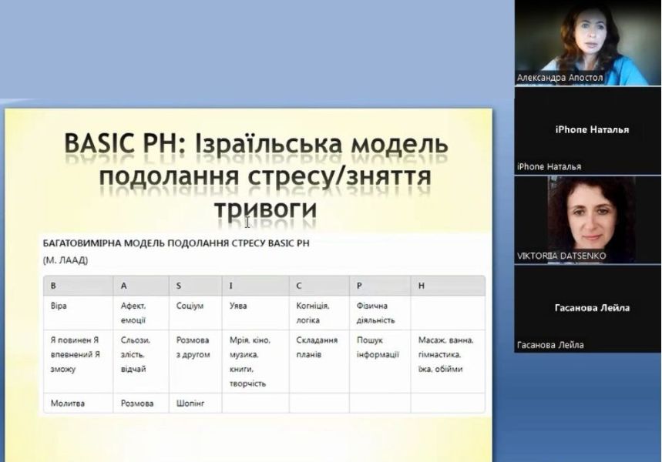The height and width of the screenshot is (462, 662).
Task: Click the 'Уява' table cell
Action: pos(255,313)
